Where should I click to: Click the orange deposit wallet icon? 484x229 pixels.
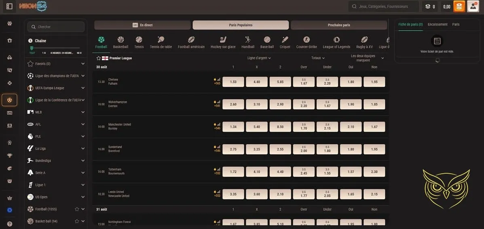459,6
